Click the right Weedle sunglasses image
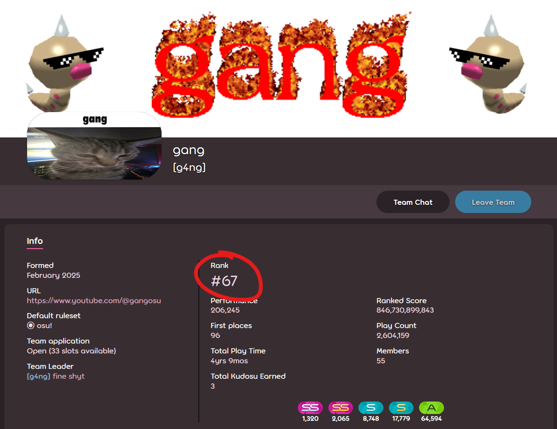Image resolution: width=557 pixels, height=429 pixels. pyautogui.click(x=489, y=64)
